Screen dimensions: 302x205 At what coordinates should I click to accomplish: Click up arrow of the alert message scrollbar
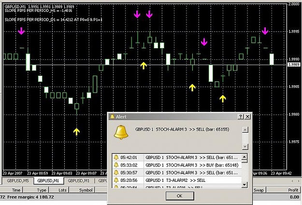245,130
